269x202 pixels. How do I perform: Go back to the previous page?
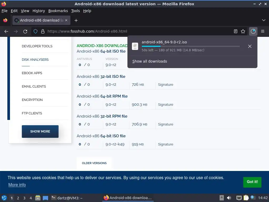click(6, 32)
